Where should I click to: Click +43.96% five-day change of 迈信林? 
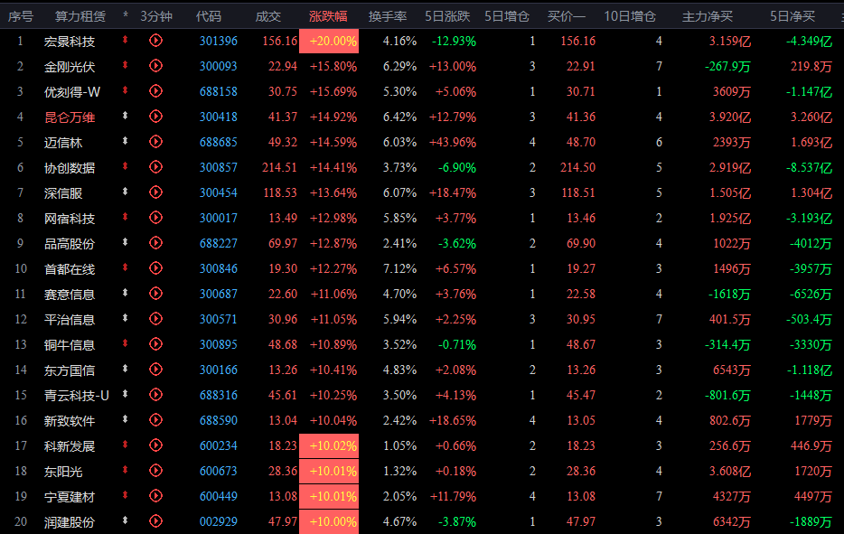tap(452, 142)
